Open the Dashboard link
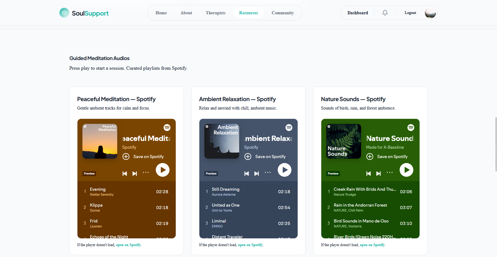Image resolution: width=497 pixels, height=257 pixels. 358,13
